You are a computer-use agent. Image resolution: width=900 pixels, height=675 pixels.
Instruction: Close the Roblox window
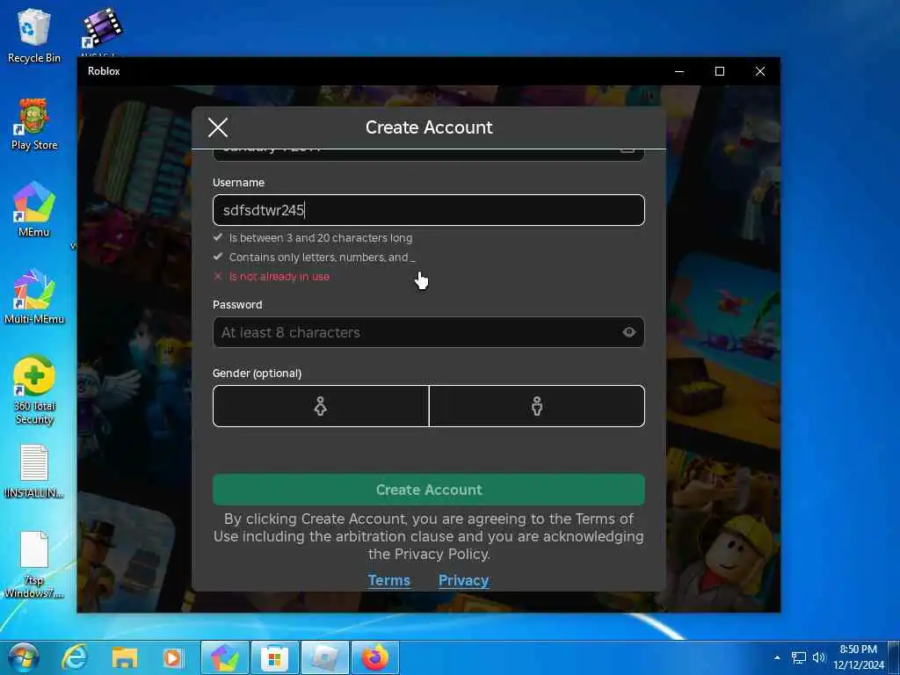[760, 71]
